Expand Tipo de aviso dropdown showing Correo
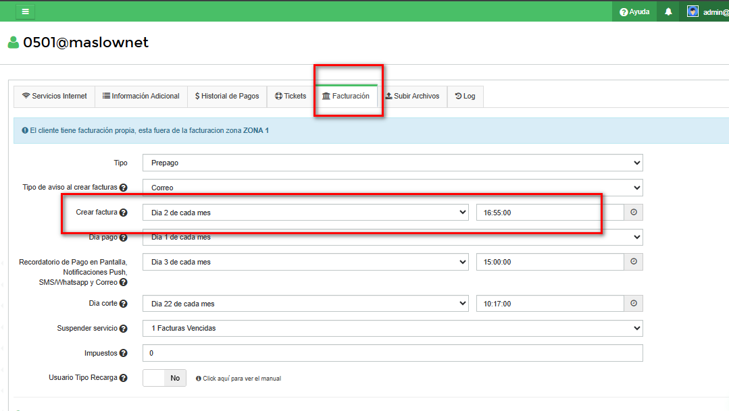Image resolution: width=729 pixels, height=411 pixels. tap(392, 188)
